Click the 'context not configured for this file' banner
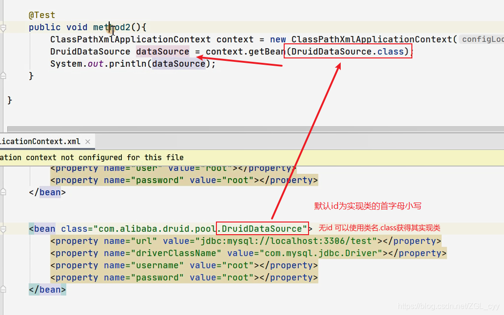This screenshot has height=315, width=504. 252,158
